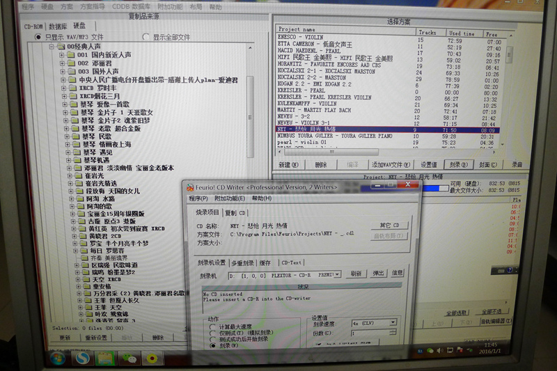Screen dimensions: 557x371
Task: Click the folder tree vertical scrollbar thumb
Action: pyautogui.click(x=250, y=117)
